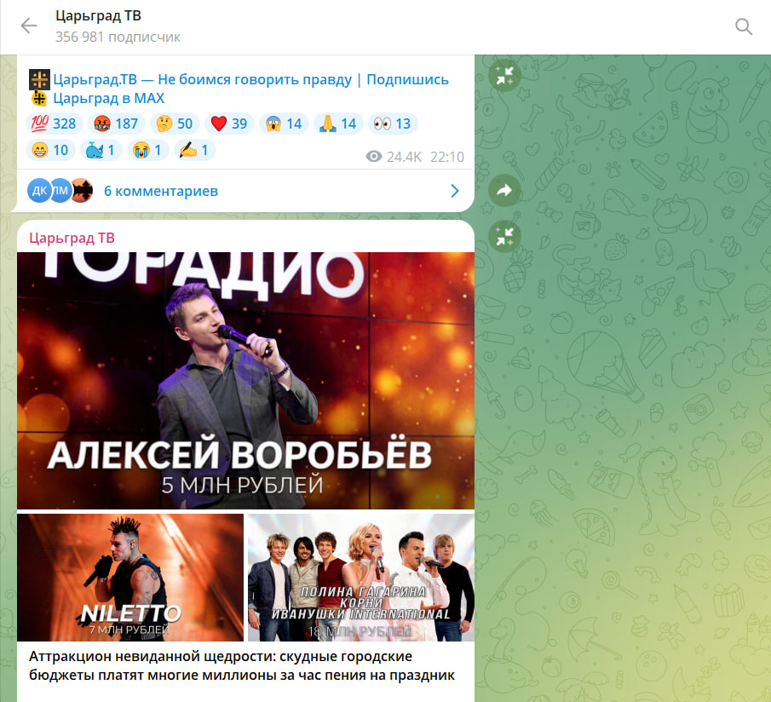Click the sunset photo commenter avatar

click(x=82, y=190)
